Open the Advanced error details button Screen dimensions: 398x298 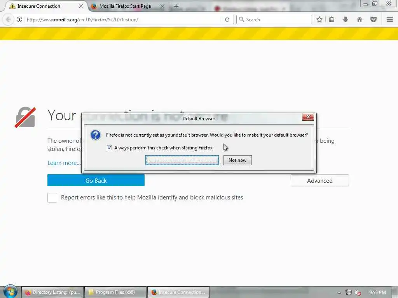tap(319, 180)
